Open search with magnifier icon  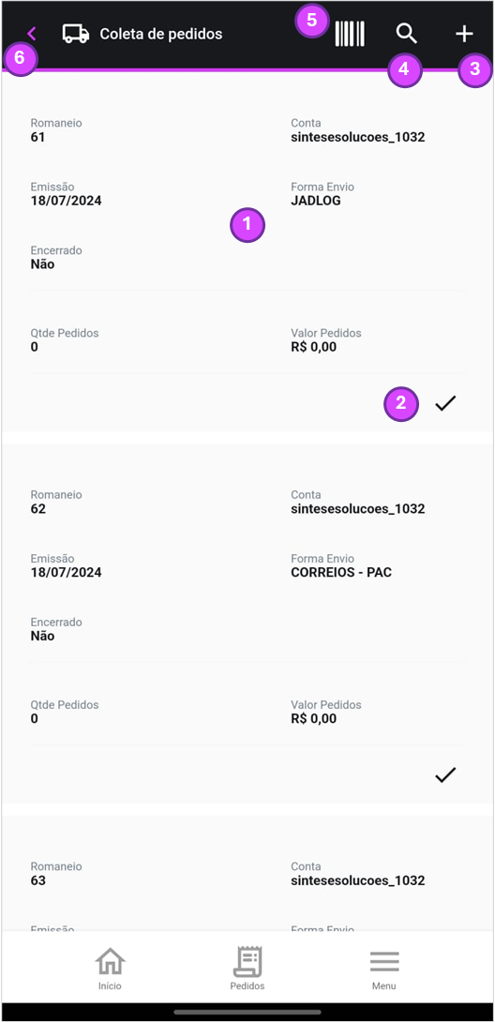(x=407, y=33)
